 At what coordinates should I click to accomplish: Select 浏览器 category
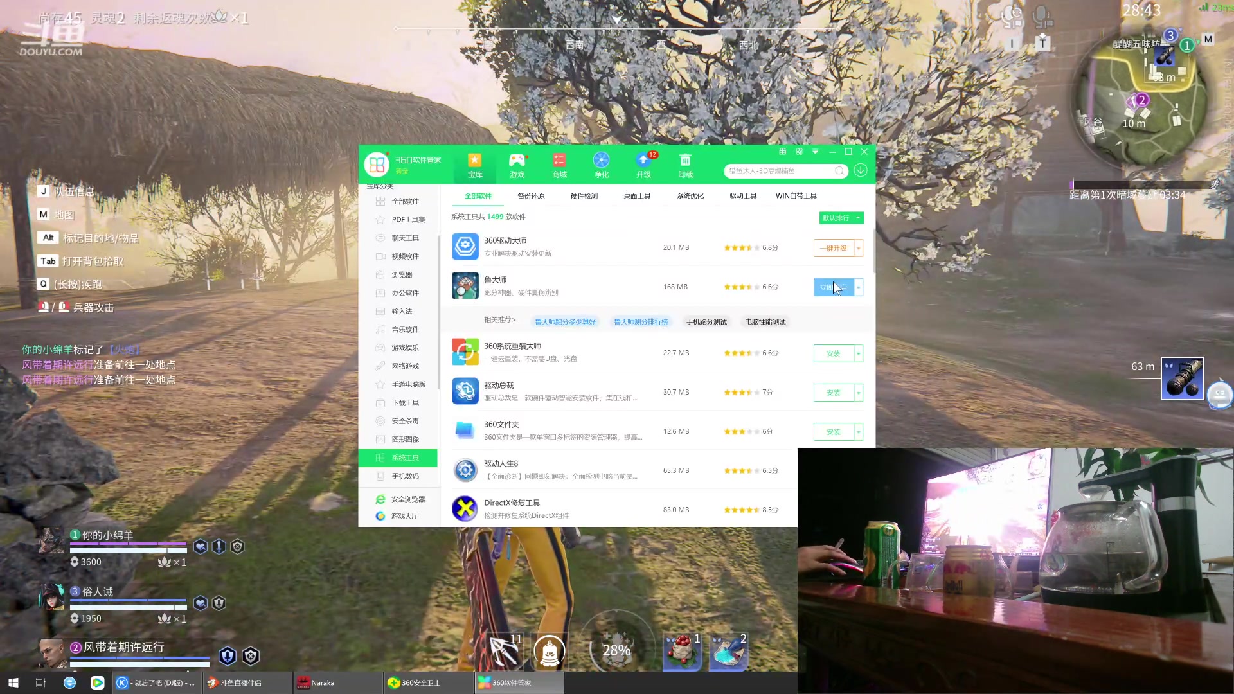click(398, 275)
